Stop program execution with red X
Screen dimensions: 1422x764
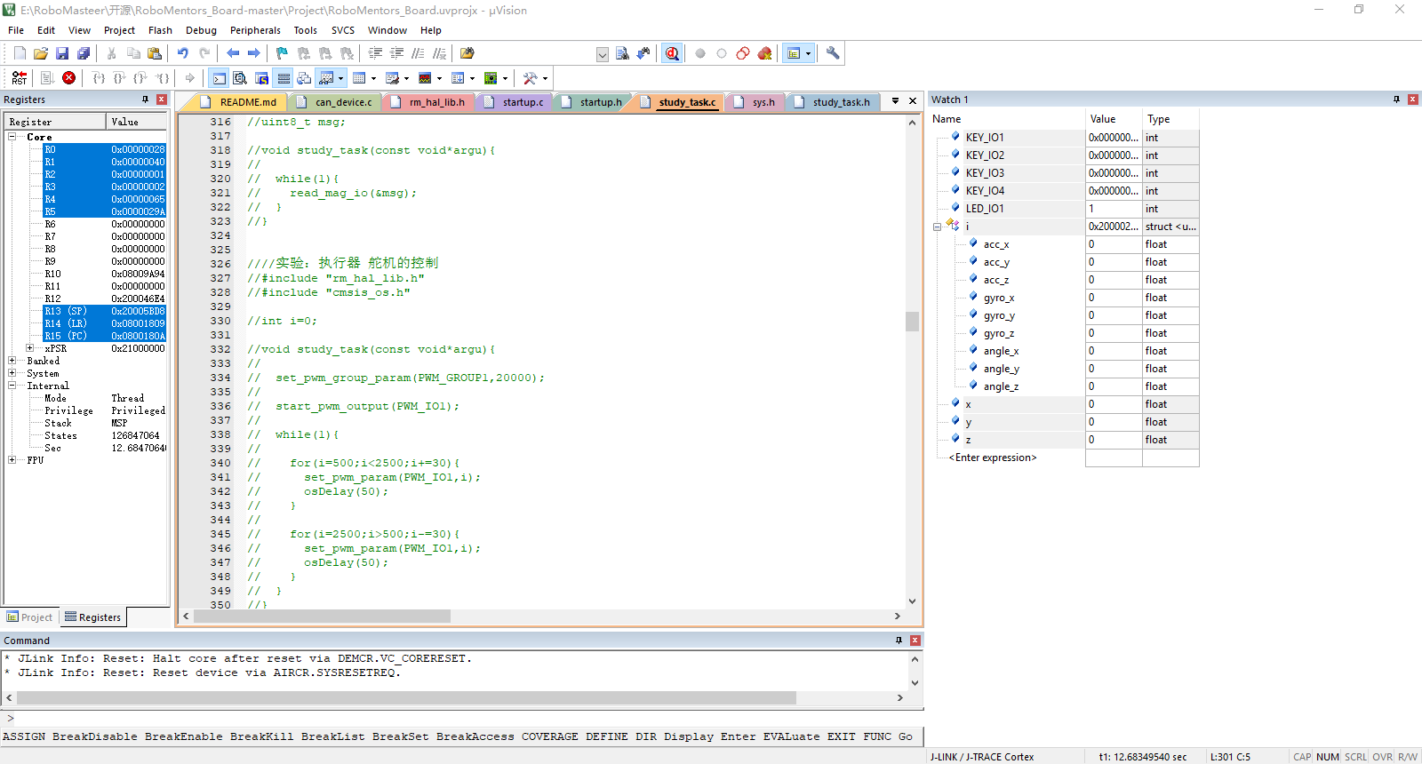click(x=68, y=78)
